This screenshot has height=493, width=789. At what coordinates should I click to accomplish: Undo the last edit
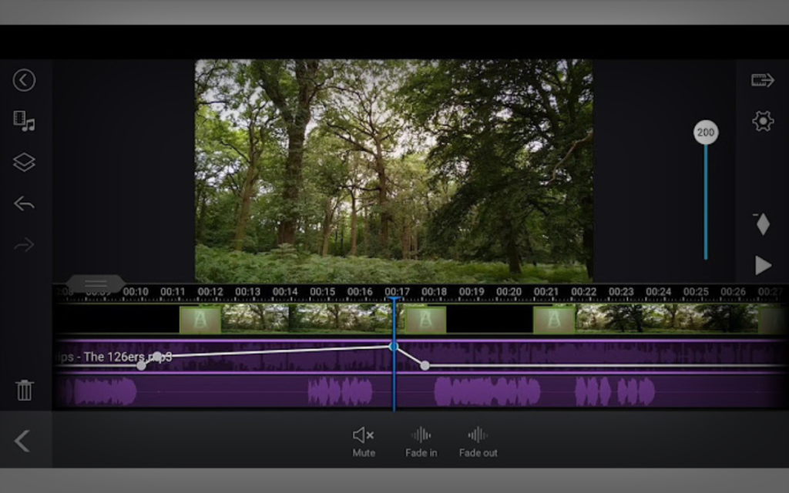coord(24,203)
